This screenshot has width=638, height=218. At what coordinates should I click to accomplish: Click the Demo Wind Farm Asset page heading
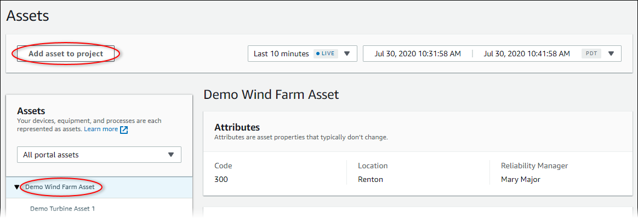coord(271,95)
